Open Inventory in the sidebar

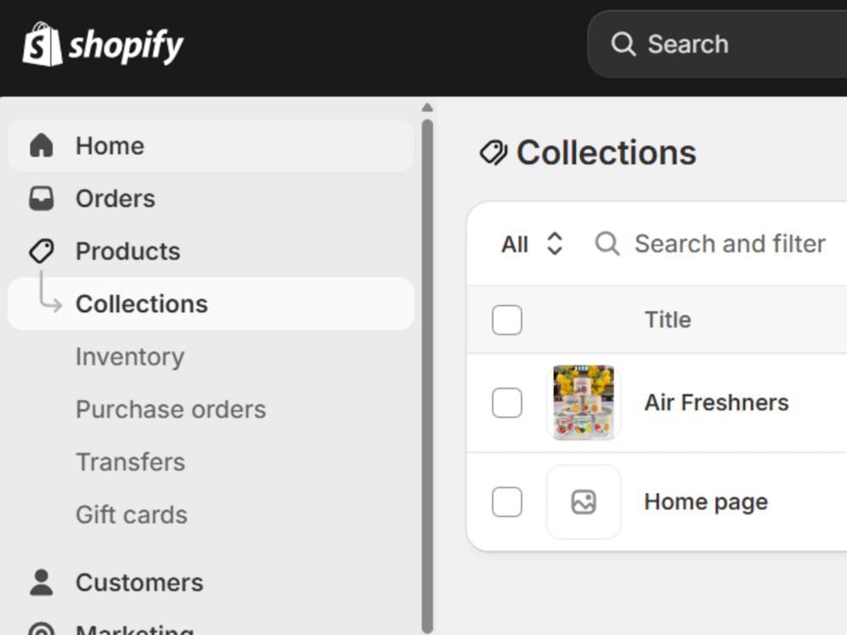coord(130,357)
